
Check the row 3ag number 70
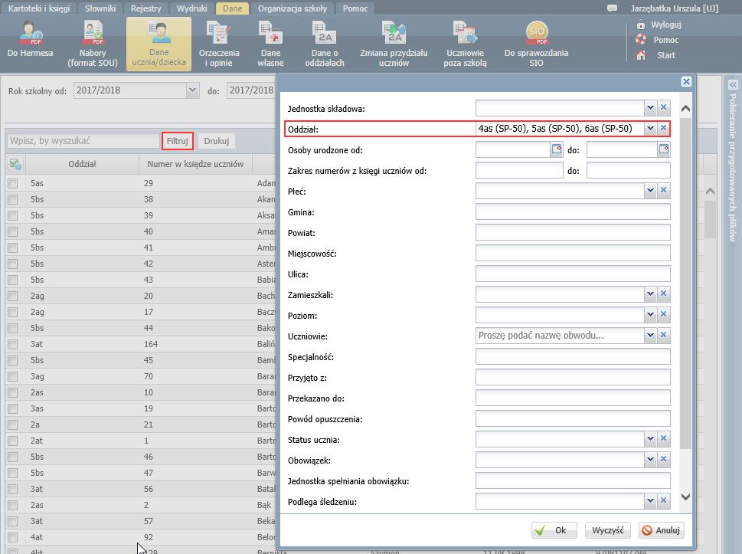pos(13,376)
